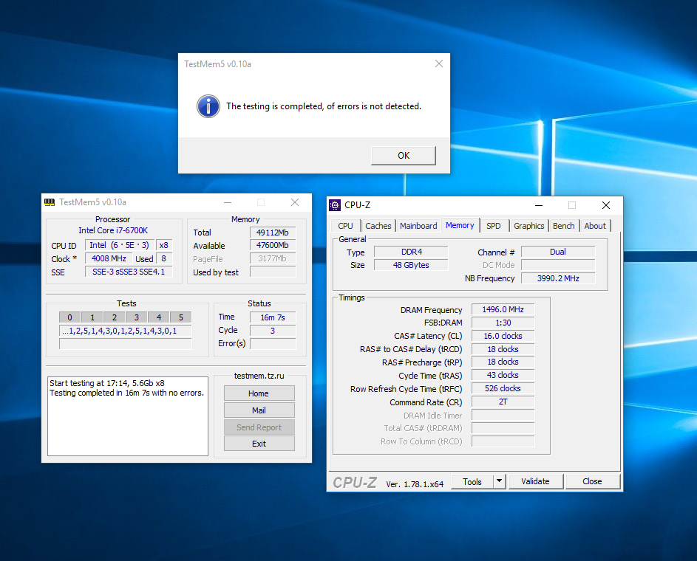The width and height of the screenshot is (697, 561).
Task: Click the Mail button in TestMem5
Action: [x=259, y=410]
